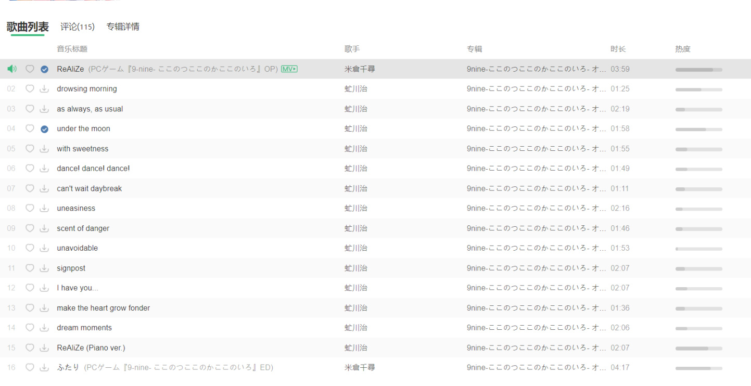751x386 pixels.
Task: Like drowsing morning with heart icon
Action: (30, 88)
